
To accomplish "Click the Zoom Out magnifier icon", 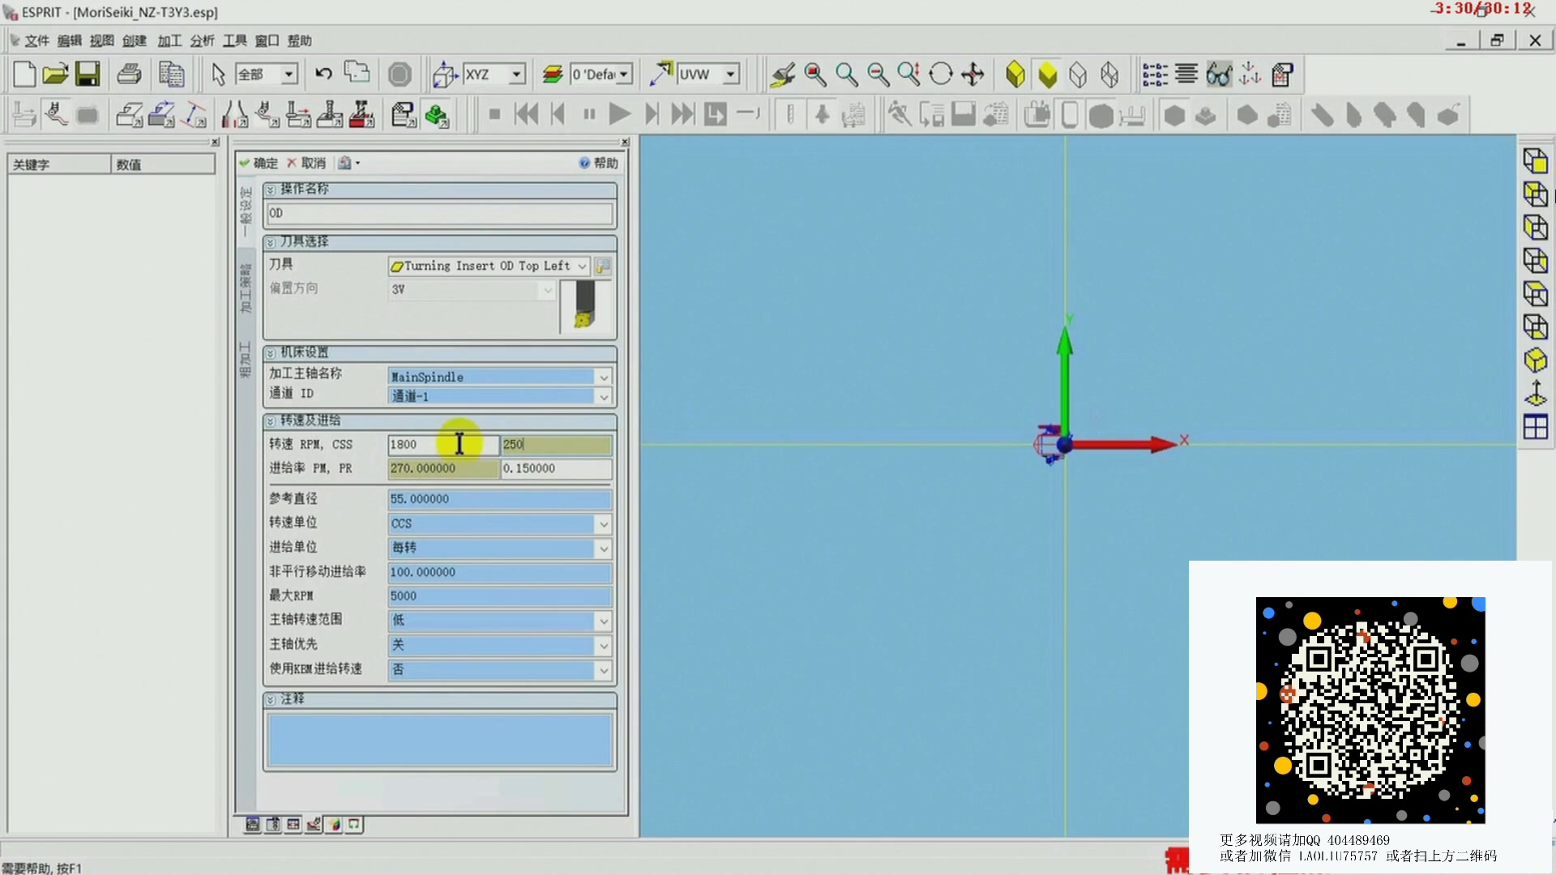I will (x=878, y=75).
